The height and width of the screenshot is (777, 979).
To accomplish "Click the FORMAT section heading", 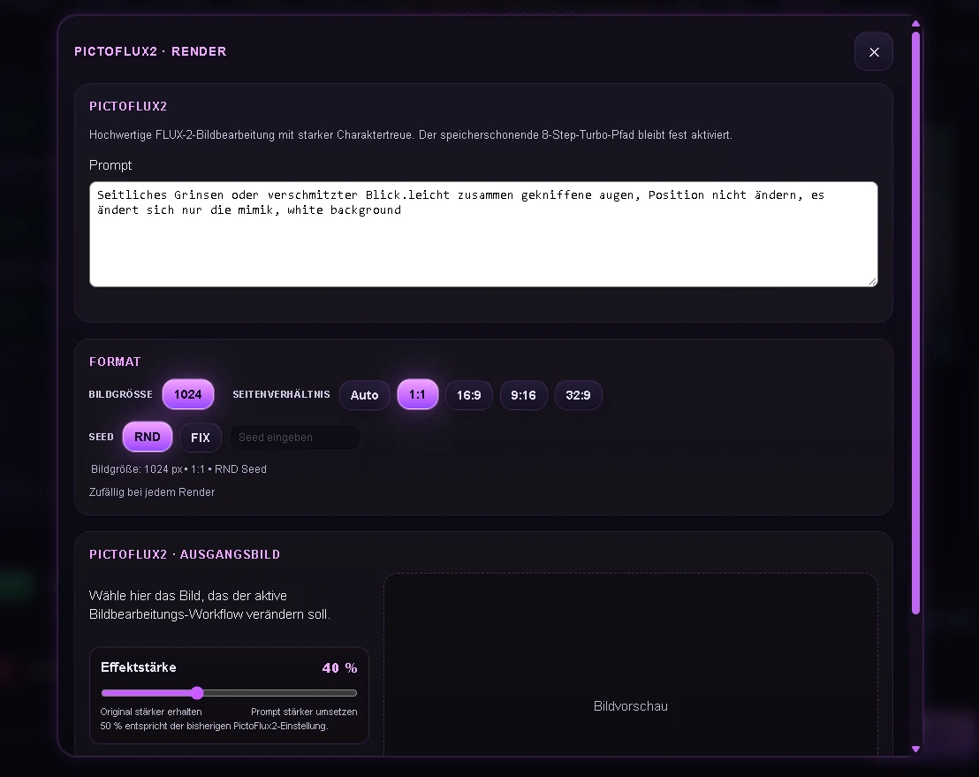I will click(115, 362).
